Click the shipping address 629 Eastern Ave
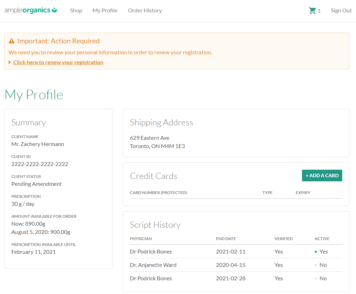This screenshot has width=356, height=294. point(150,138)
